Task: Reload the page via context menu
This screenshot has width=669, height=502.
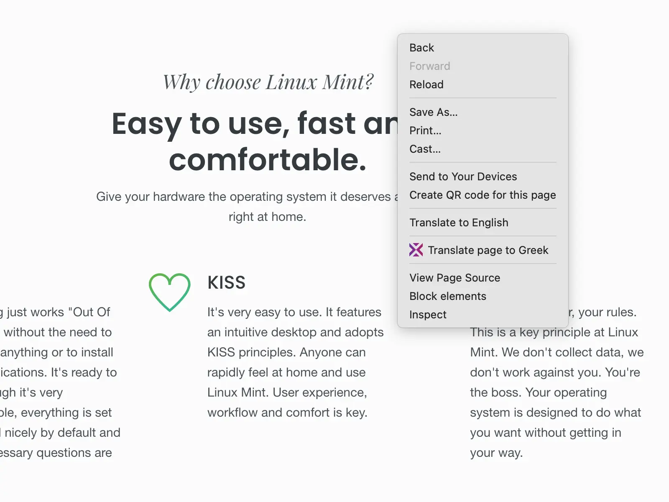Action: point(426,85)
